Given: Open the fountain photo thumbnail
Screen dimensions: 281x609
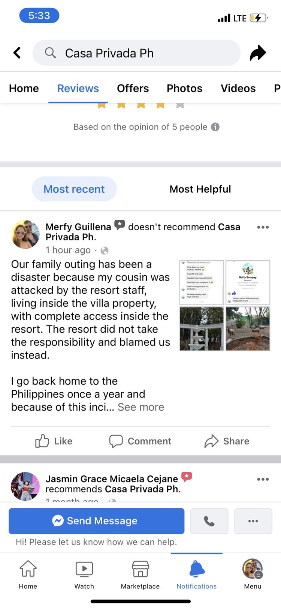Looking at the screenshot, I should (x=202, y=329).
